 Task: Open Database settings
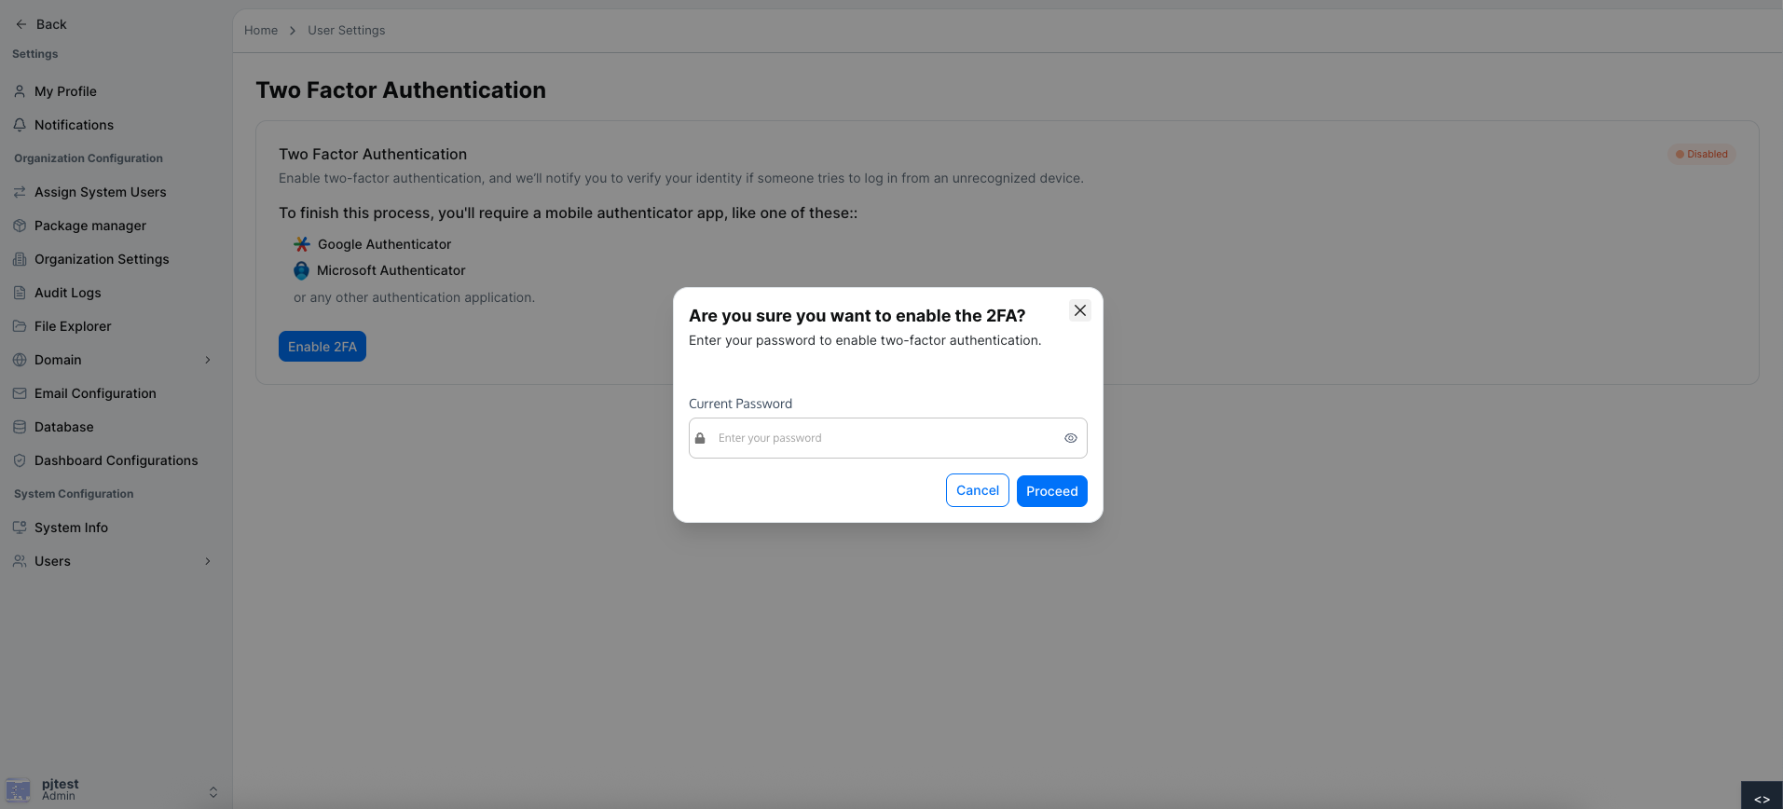63,427
